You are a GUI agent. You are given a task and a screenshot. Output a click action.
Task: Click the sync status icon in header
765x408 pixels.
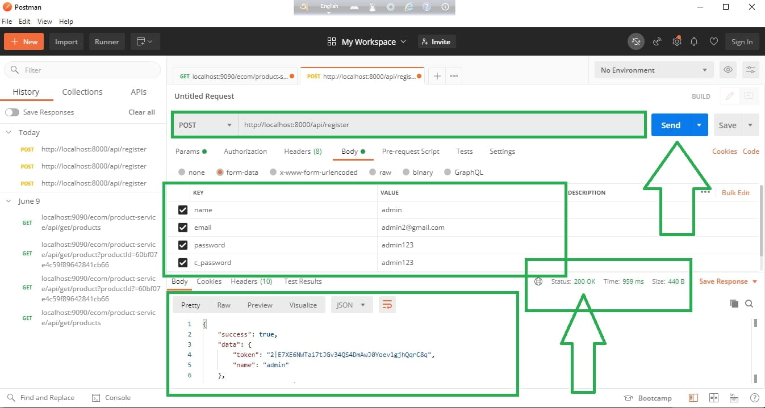(x=636, y=41)
